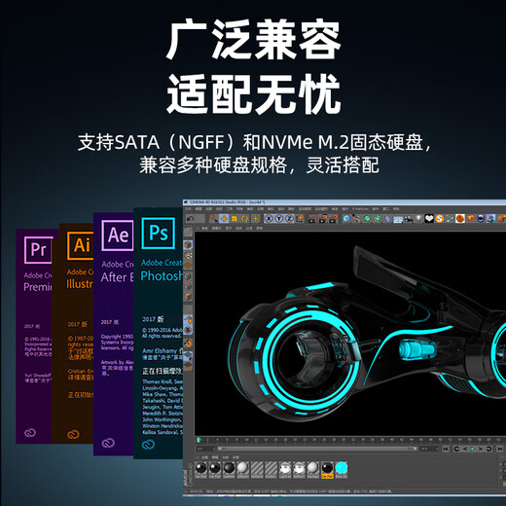Switch the coordinate system icon
The width and height of the screenshot is (506, 506).
pos(300,219)
